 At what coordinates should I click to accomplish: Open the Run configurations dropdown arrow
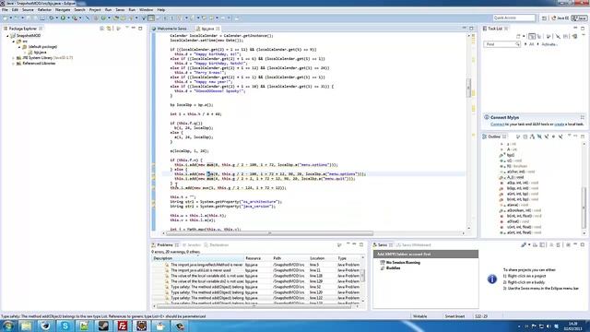(x=68, y=18)
